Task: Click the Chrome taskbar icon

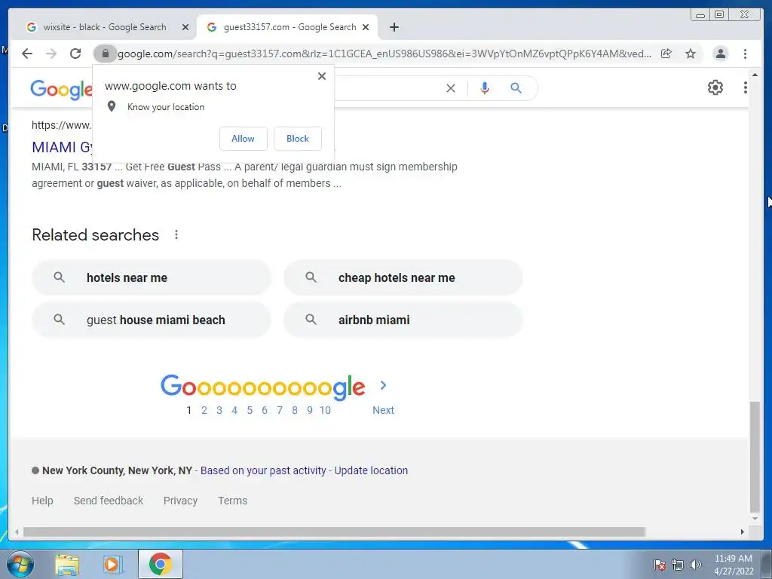Action: point(161,564)
